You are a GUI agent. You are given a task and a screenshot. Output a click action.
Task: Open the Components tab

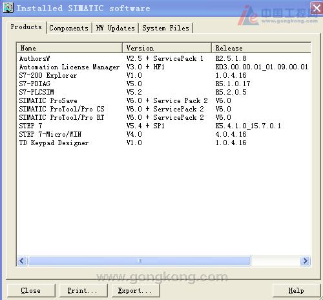point(69,28)
